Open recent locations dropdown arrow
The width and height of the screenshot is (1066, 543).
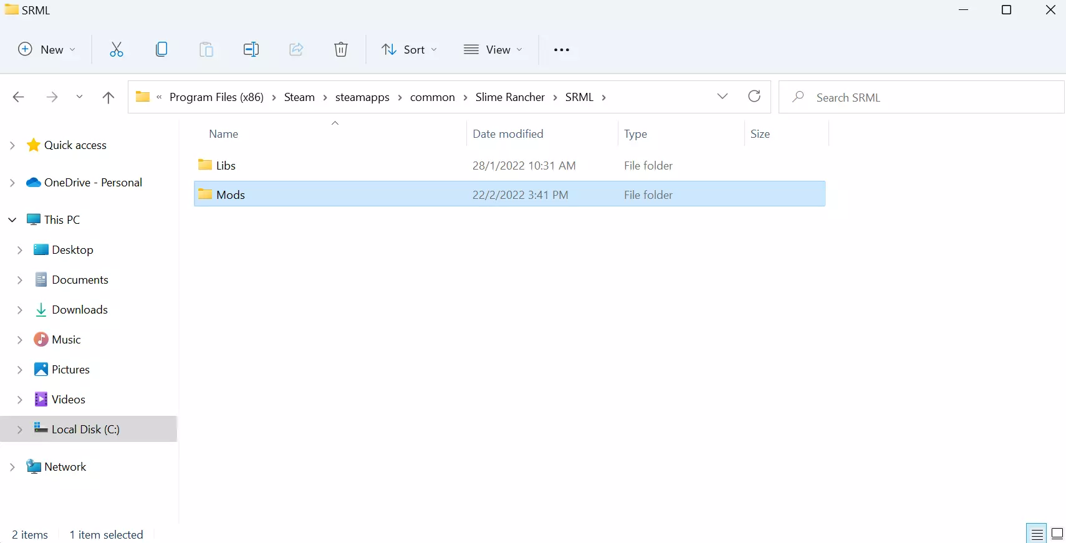coord(79,97)
